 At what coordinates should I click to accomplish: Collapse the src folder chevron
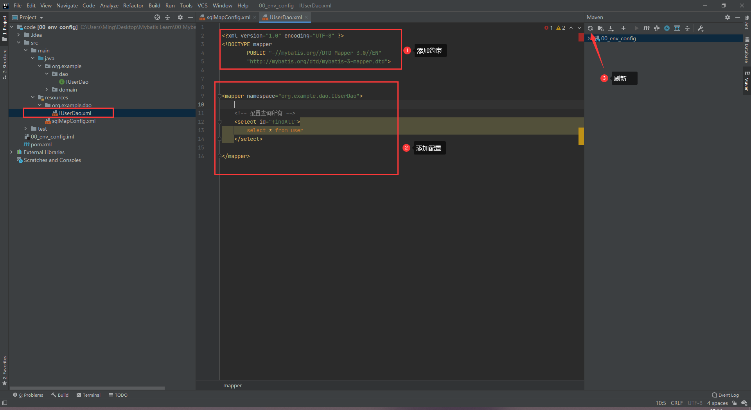(x=18, y=43)
